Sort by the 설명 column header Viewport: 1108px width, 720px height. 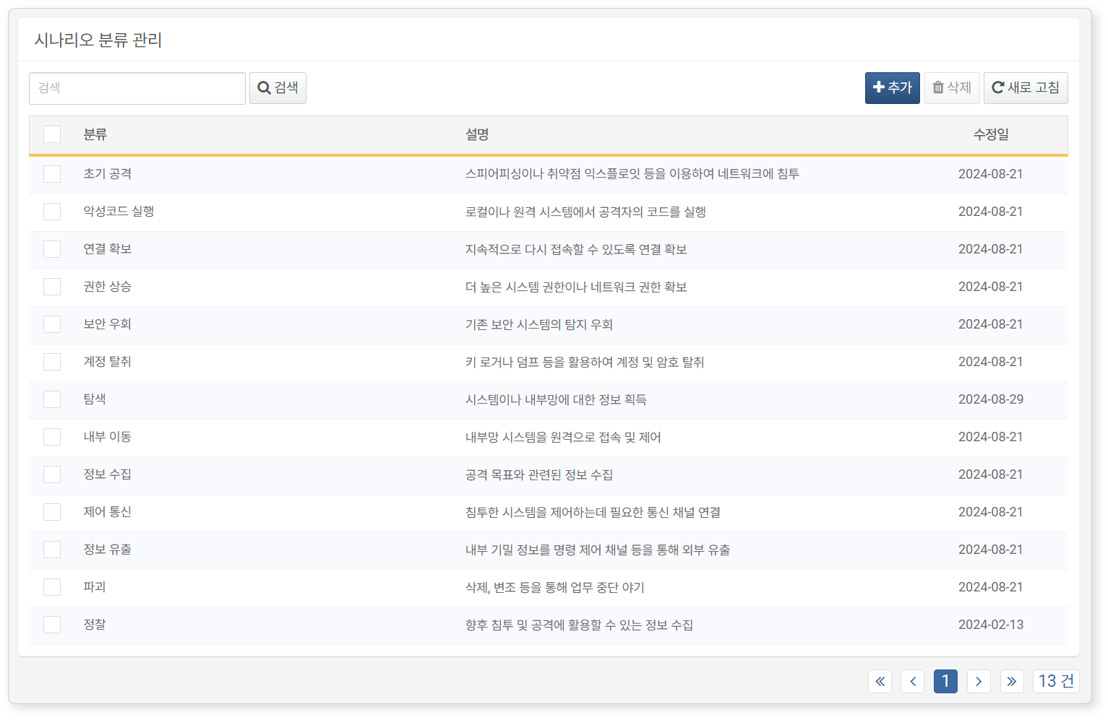click(x=477, y=134)
